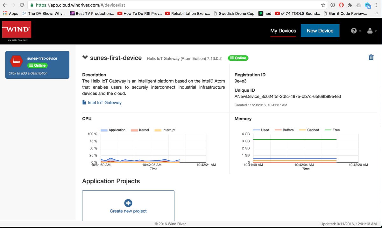Open the ned bookmark

coord(265,13)
